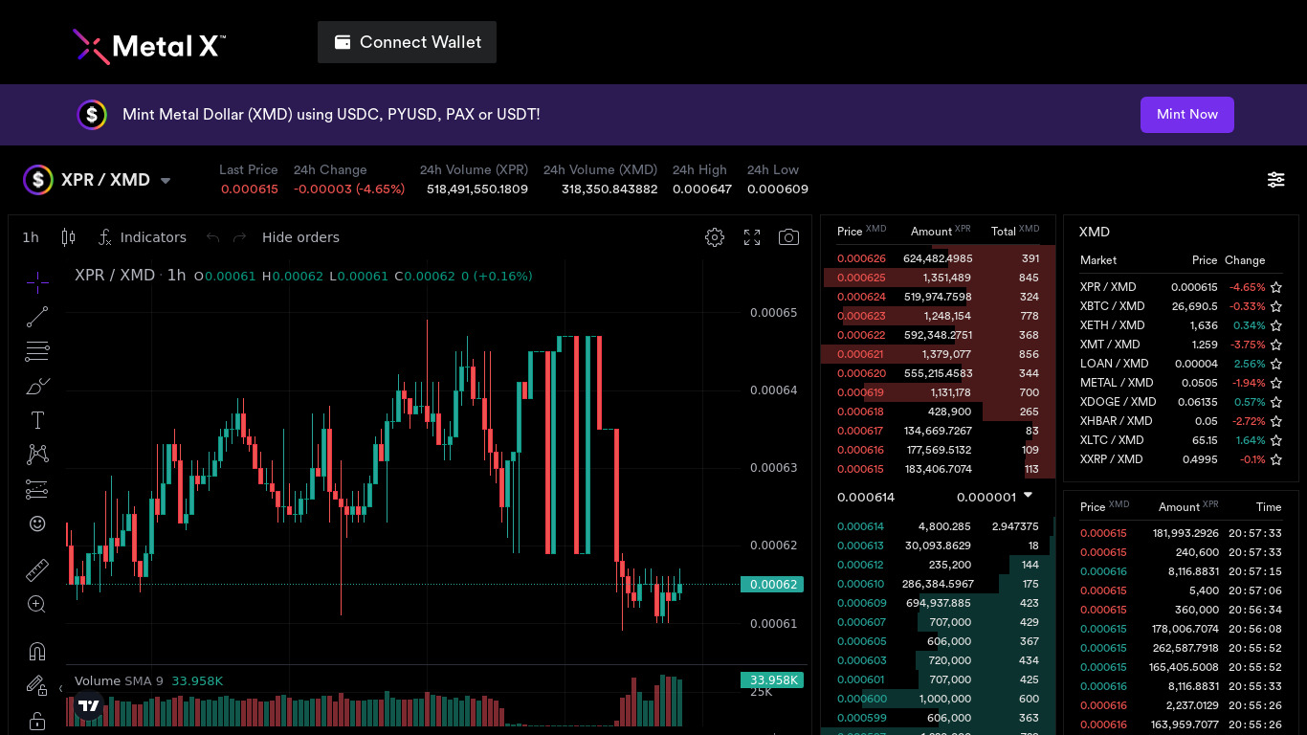Open the 1h timeframe selector
The image size is (1307, 735).
tap(31, 237)
